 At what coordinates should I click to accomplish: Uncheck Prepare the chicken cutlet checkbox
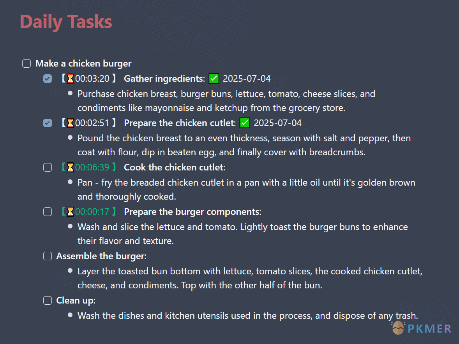tap(48, 123)
